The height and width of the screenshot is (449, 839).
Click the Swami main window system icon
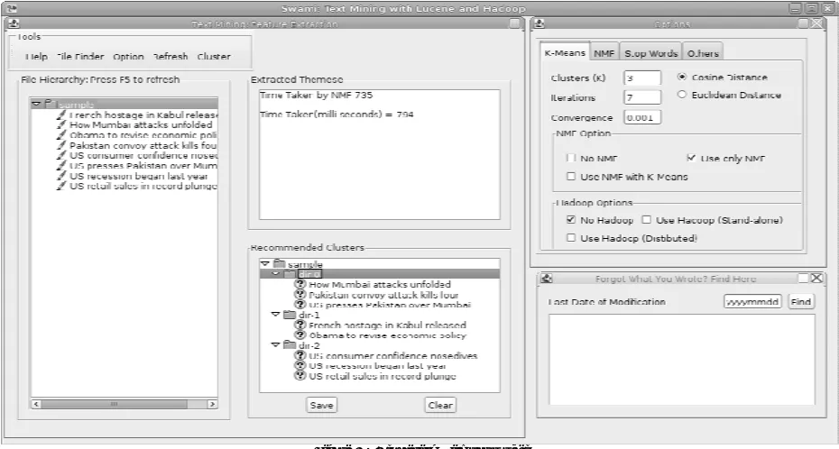[x=14, y=7]
